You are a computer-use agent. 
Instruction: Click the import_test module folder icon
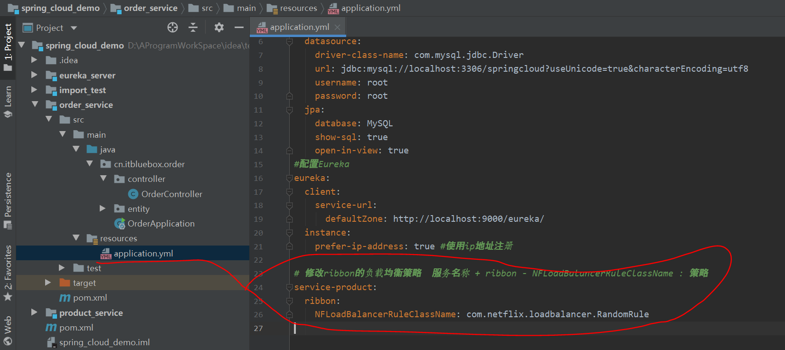tap(51, 90)
